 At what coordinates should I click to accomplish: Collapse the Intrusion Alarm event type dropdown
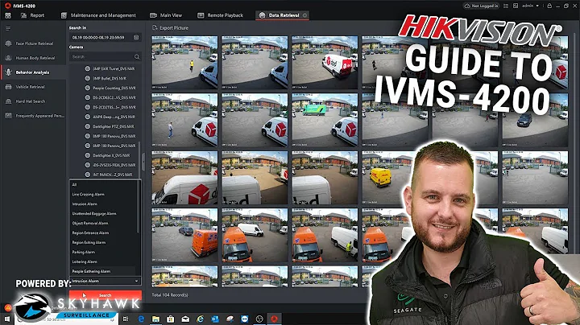point(105,281)
